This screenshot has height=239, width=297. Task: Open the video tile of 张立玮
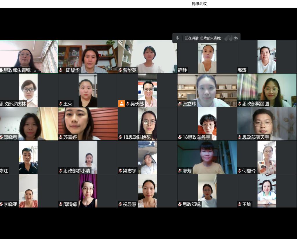(x=207, y=90)
